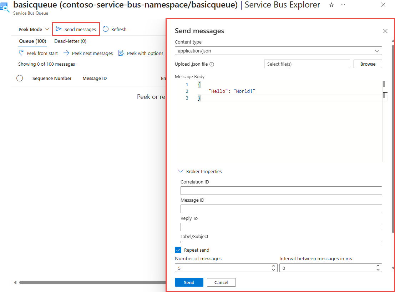Screen dimensions: 395x292
Task: Click the Message ID input field in panel
Action: (281, 209)
